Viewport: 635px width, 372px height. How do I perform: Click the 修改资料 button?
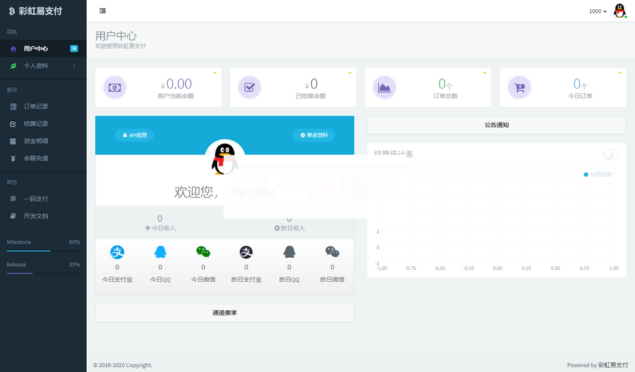click(313, 135)
